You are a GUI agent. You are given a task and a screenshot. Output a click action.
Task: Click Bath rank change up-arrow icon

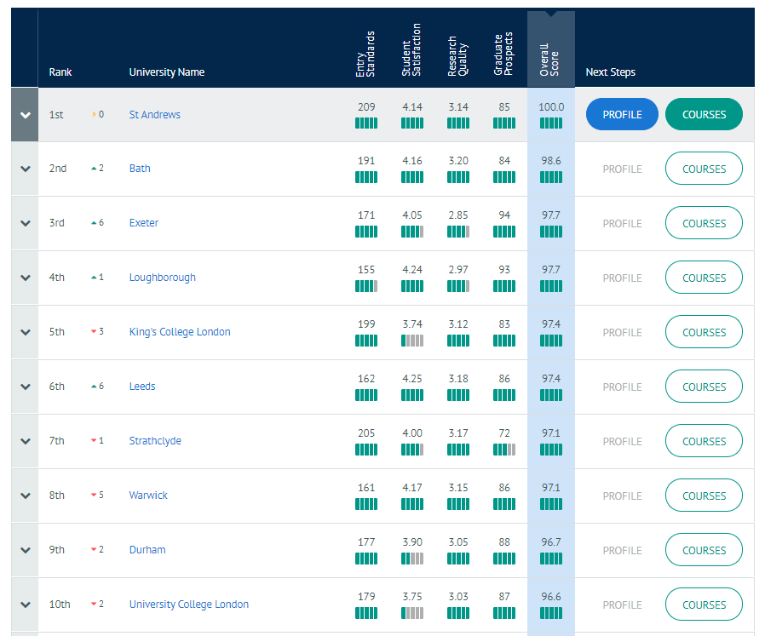tap(94, 169)
